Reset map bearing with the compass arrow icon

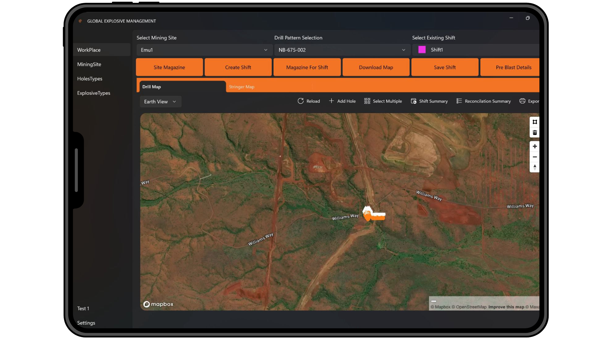click(535, 167)
